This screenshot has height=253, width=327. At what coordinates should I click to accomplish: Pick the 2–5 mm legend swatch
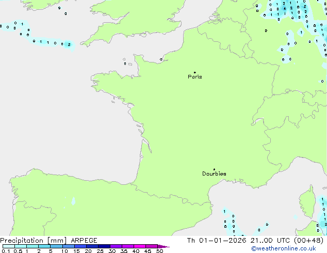(44, 246)
